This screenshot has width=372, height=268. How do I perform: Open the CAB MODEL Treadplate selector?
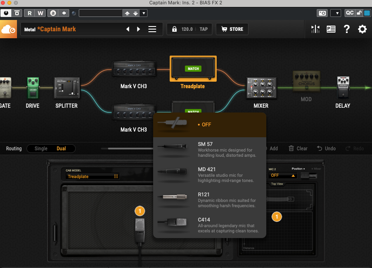(x=93, y=176)
